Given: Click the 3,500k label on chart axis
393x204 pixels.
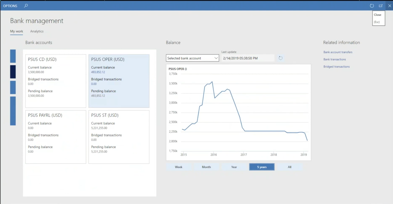Looking at the screenshot, I should (x=173, y=84).
